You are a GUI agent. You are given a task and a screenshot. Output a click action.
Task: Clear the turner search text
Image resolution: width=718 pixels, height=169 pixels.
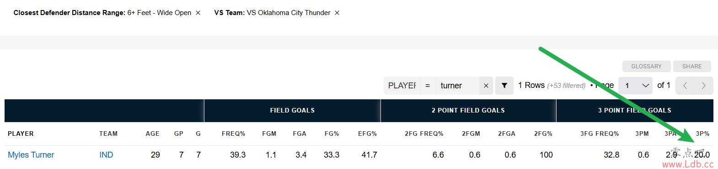click(486, 86)
